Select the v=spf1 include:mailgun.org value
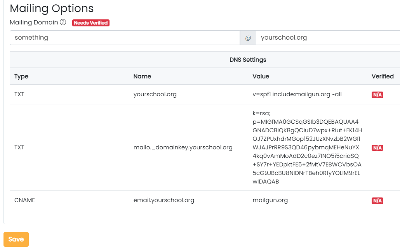 (x=297, y=94)
